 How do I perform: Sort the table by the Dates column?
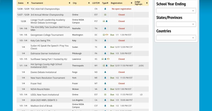(21, 3)
